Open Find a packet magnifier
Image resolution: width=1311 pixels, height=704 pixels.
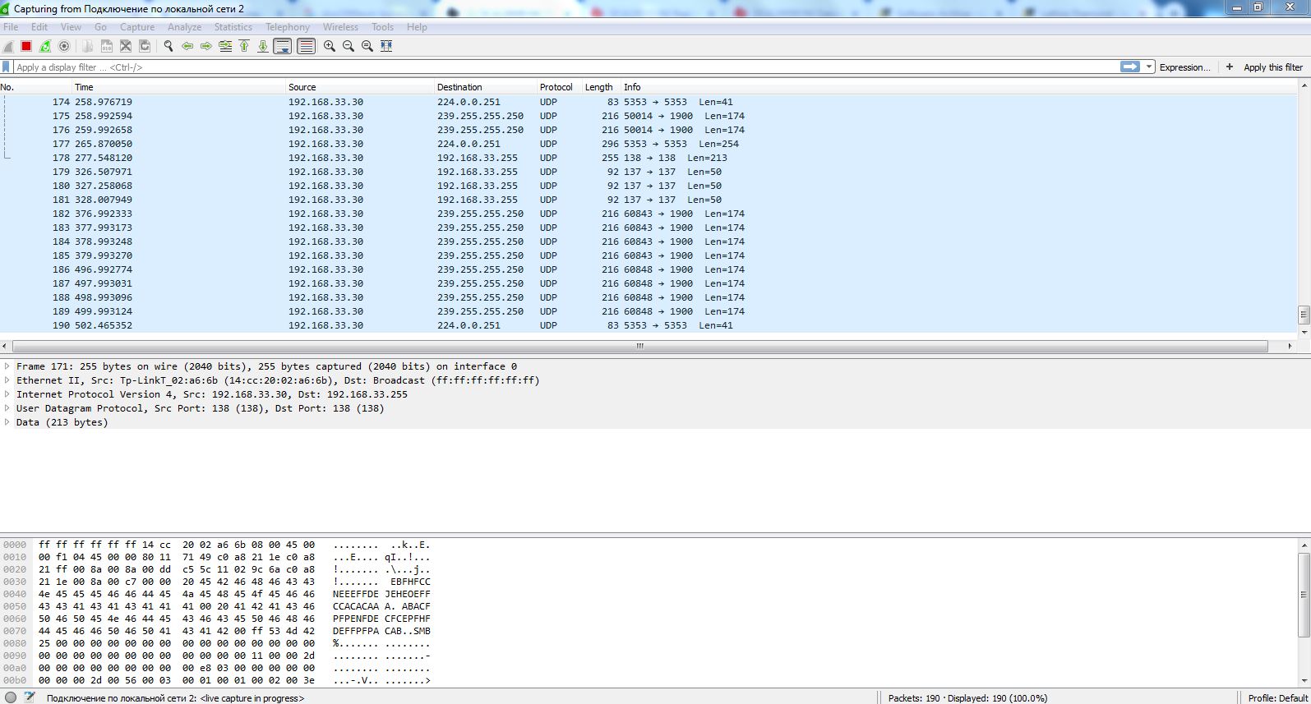click(x=168, y=46)
